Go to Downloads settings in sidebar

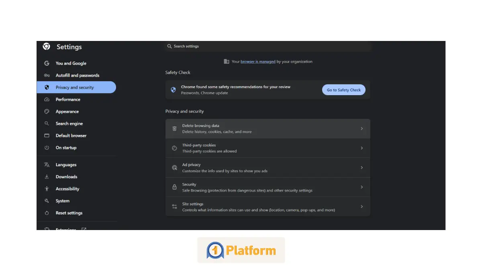tap(66, 177)
